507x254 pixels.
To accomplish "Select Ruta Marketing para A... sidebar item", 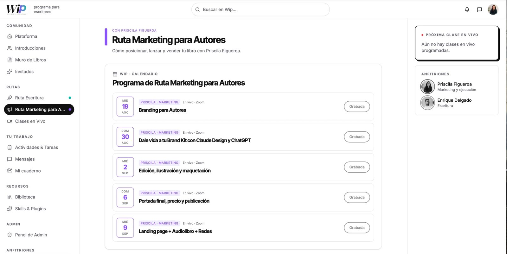I will click(x=39, y=110).
